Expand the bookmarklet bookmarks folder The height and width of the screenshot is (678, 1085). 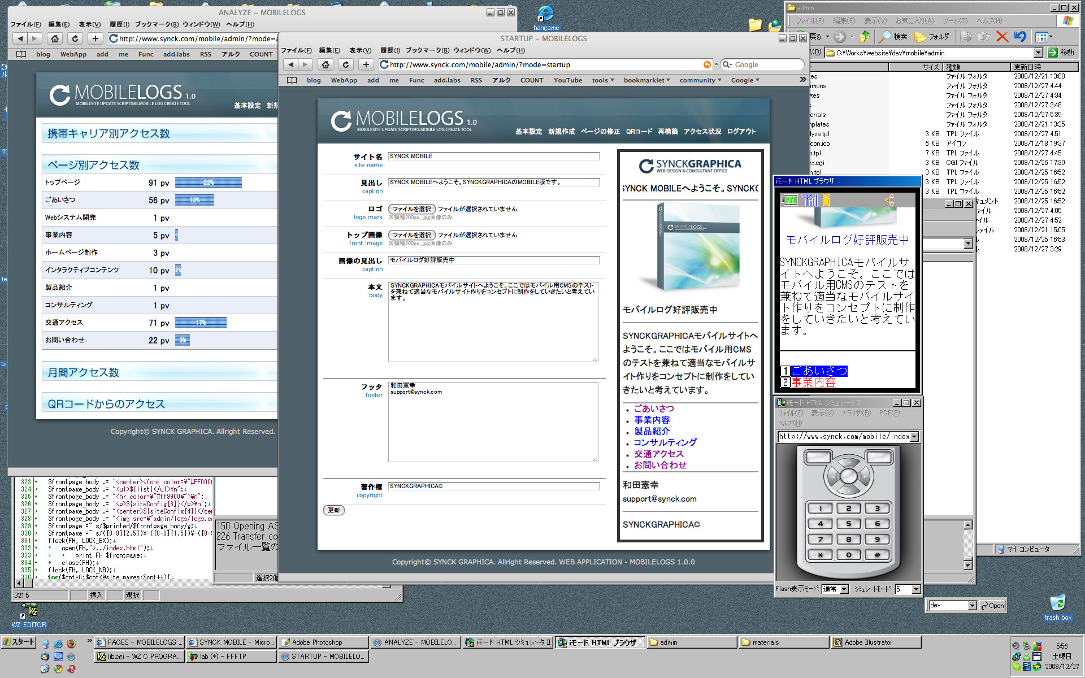647,80
